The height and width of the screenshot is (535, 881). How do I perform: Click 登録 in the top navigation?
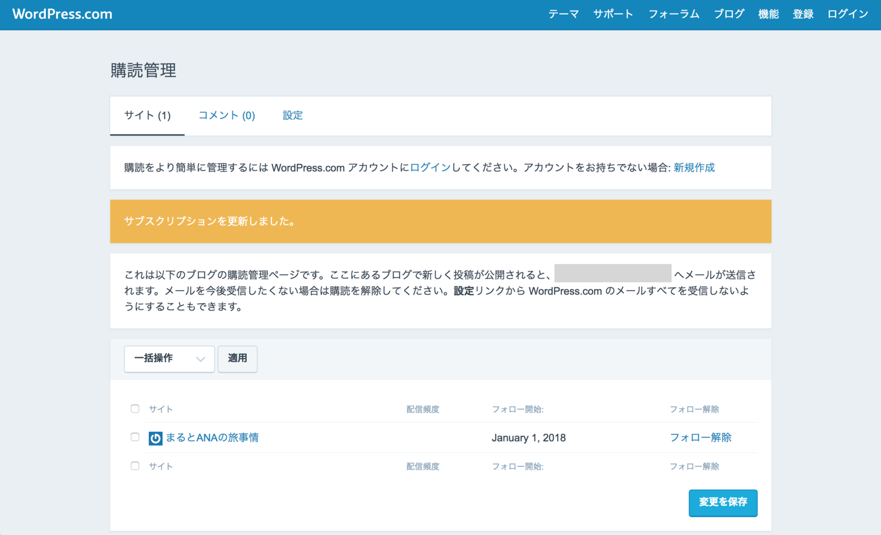click(x=803, y=14)
